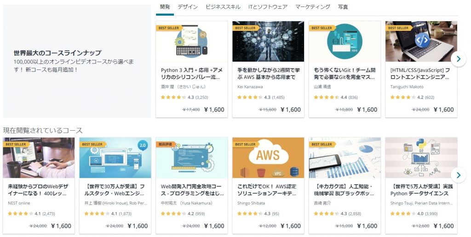Click the right arrow in the currently viewed courses row

(x=459, y=175)
